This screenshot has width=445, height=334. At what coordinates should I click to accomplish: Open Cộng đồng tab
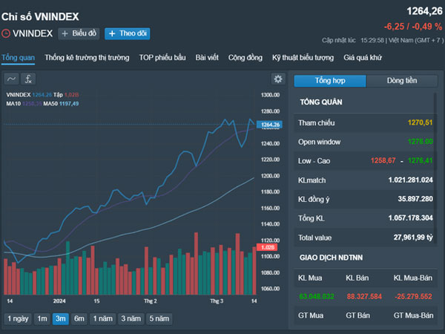click(x=245, y=58)
